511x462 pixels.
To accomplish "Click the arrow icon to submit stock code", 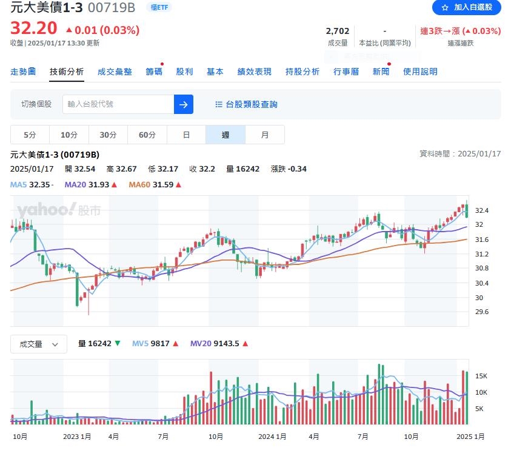I will 183,104.
